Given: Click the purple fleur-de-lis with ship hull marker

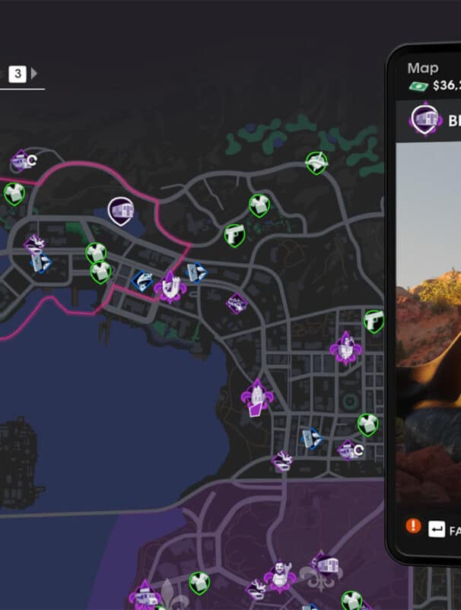Looking at the screenshot, I should pyautogui.click(x=257, y=398).
